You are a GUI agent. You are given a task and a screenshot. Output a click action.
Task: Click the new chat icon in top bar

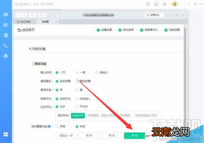(148, 4)
